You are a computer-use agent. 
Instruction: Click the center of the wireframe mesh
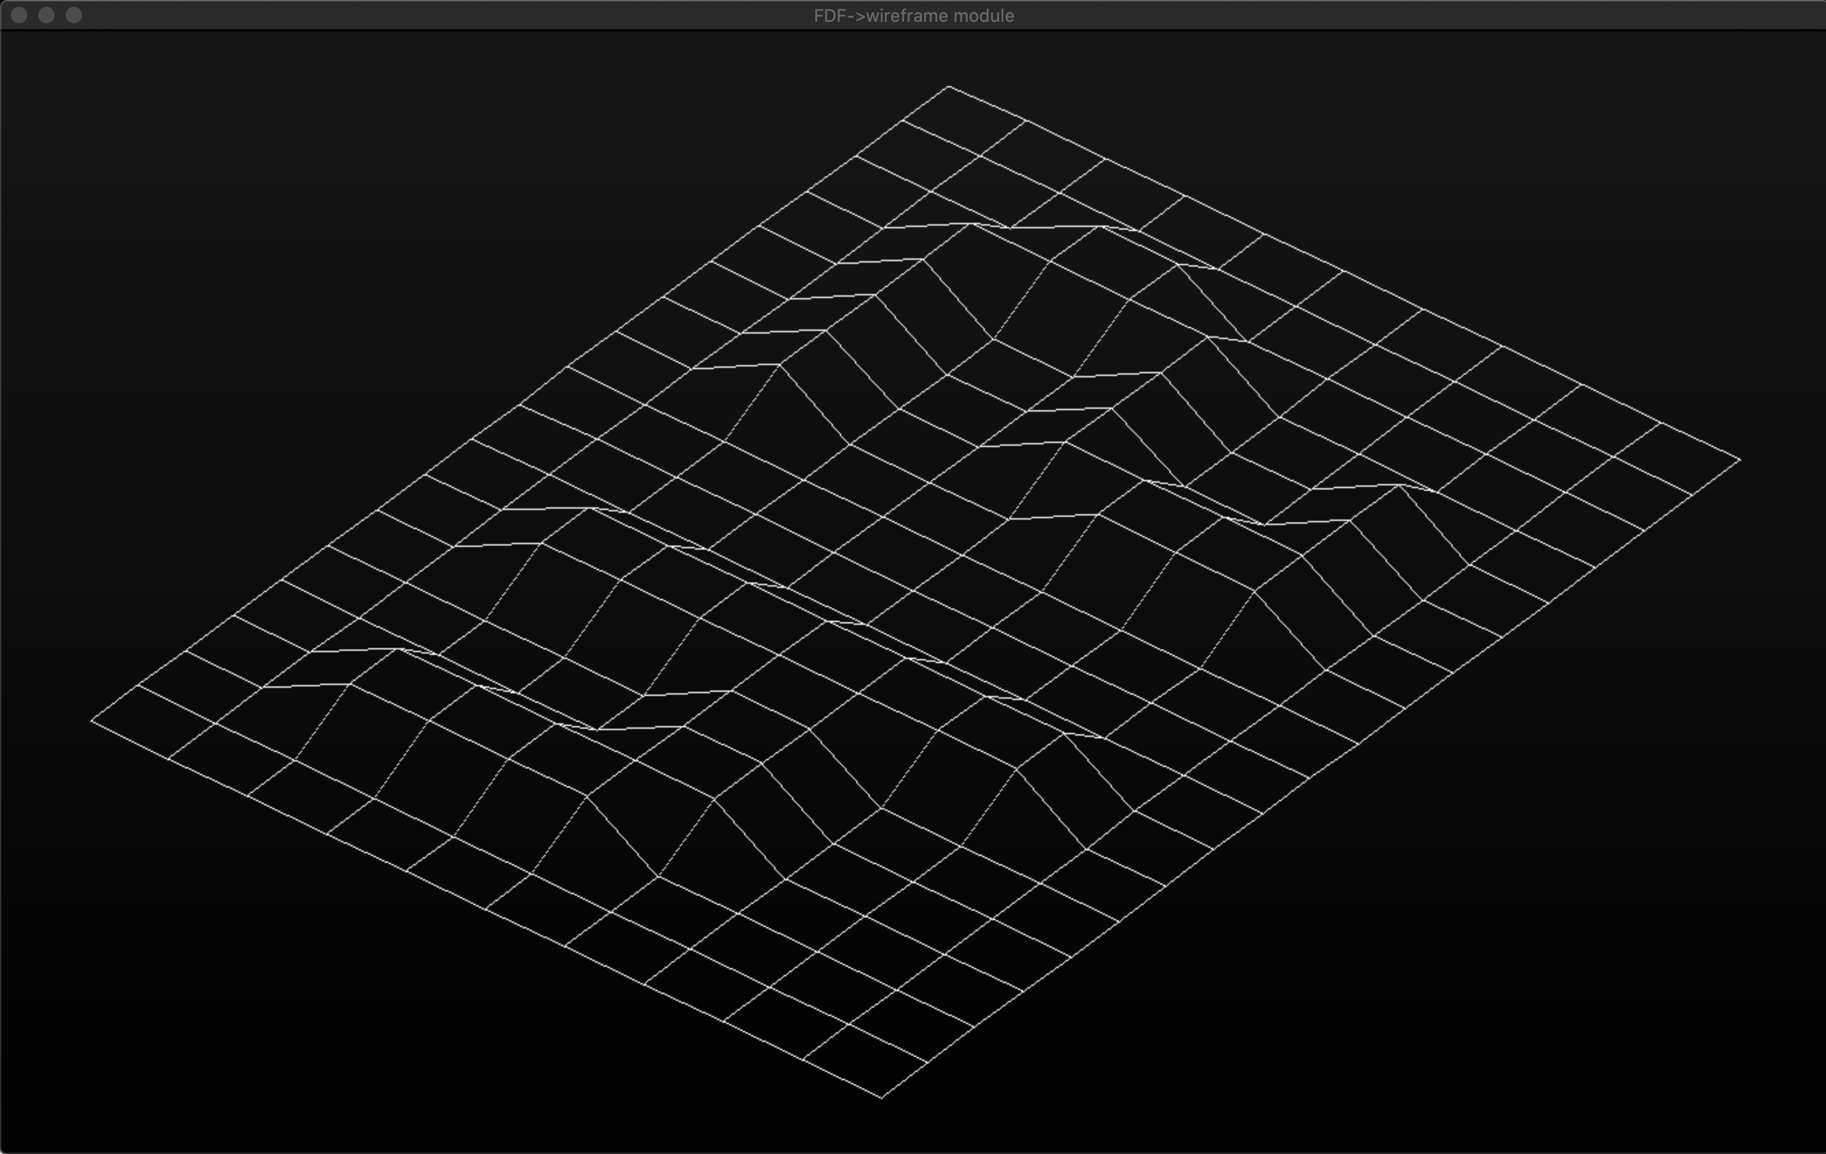[x=915, y=591]
